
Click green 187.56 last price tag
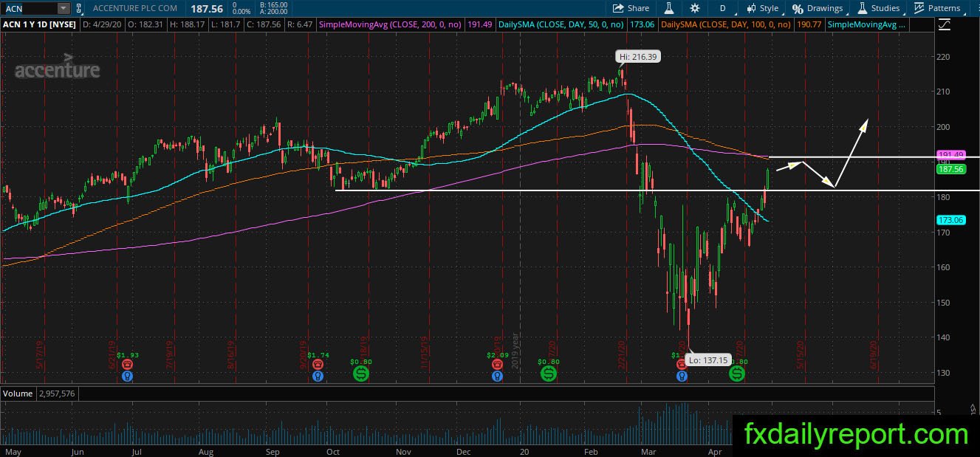coord(951,169)
